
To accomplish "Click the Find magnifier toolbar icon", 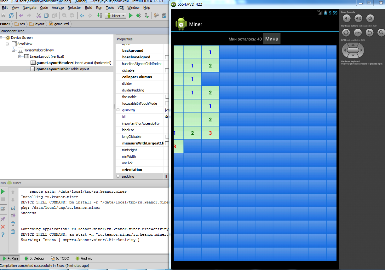I will 64,15.
